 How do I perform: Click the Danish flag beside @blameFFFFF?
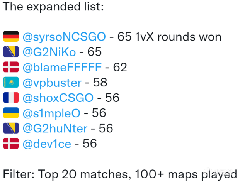pos(11,67)
